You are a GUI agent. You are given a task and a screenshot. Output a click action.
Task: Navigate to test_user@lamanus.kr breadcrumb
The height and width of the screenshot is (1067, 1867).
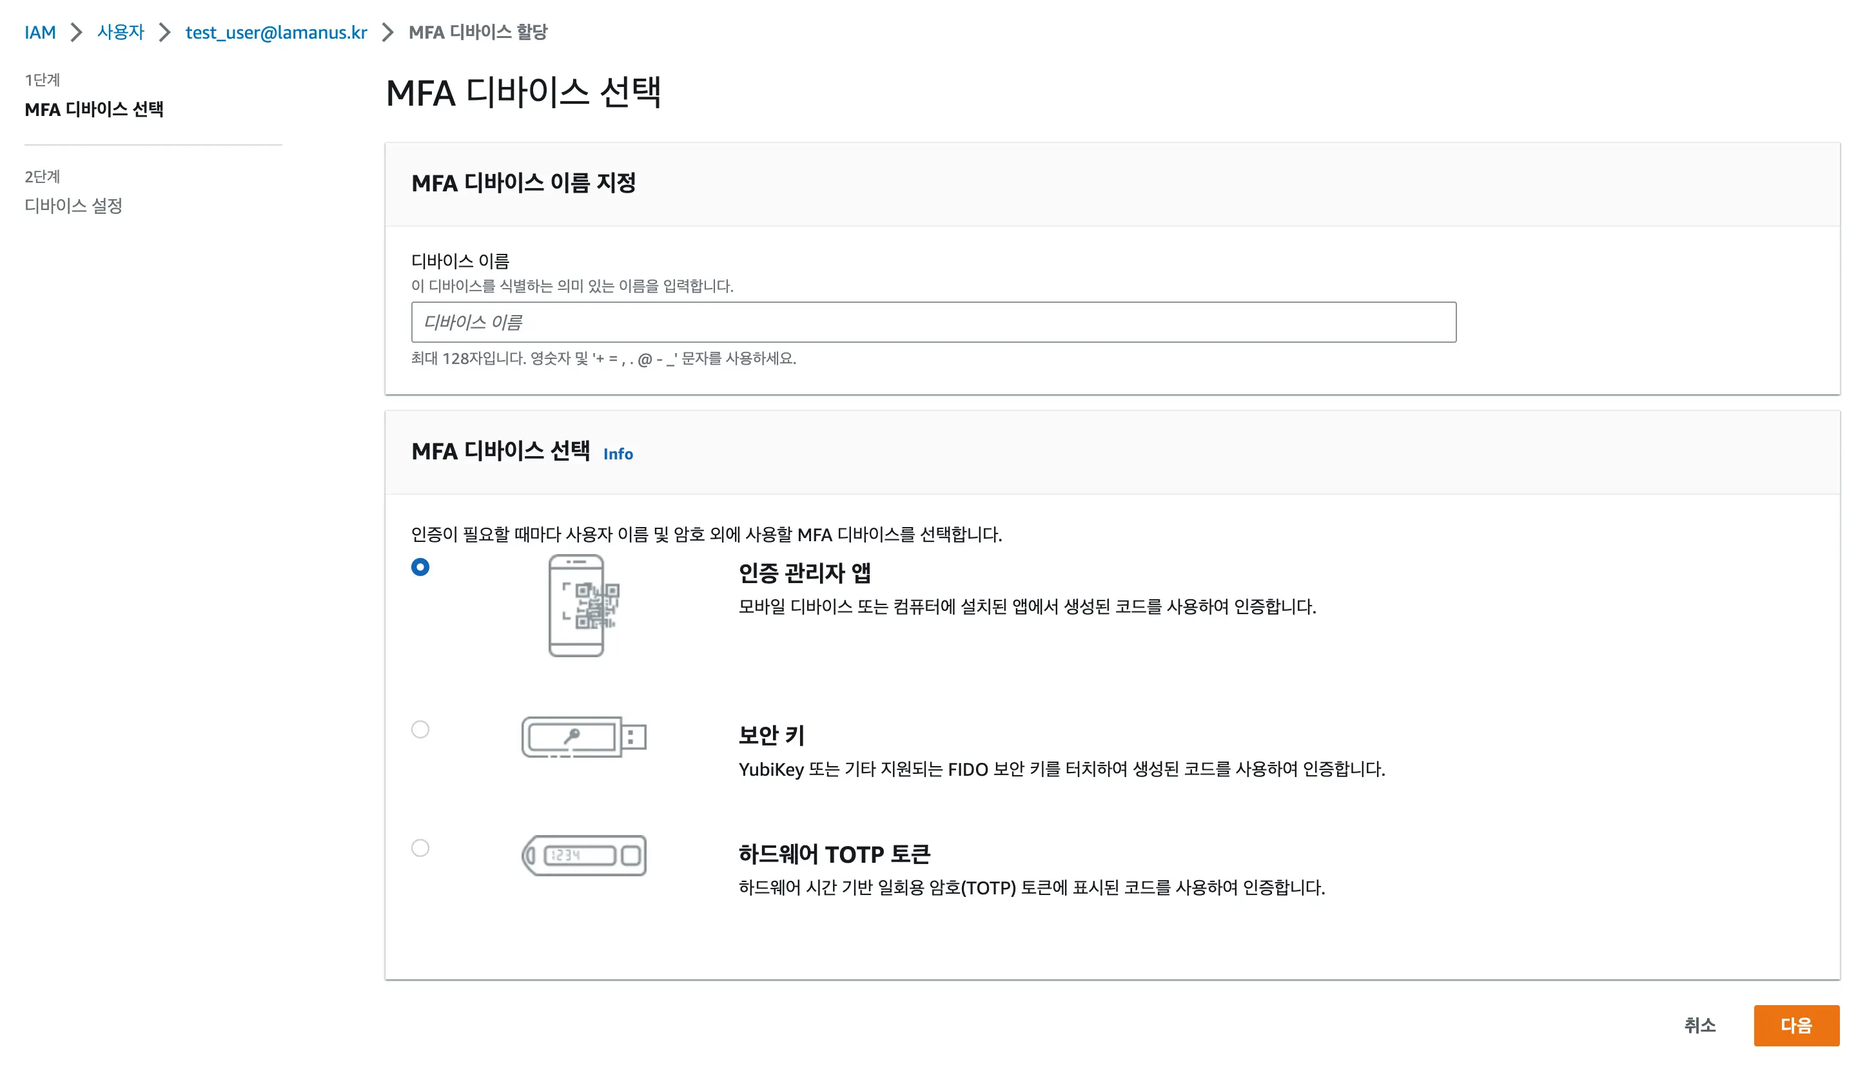(x=276, y=32)
